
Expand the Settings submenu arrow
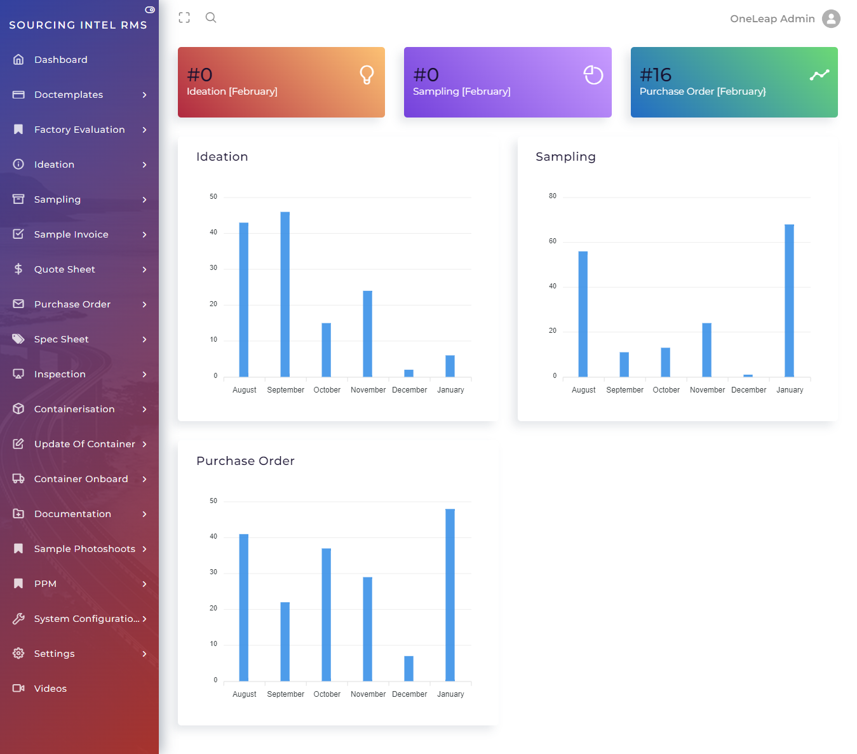pos(144,654)
